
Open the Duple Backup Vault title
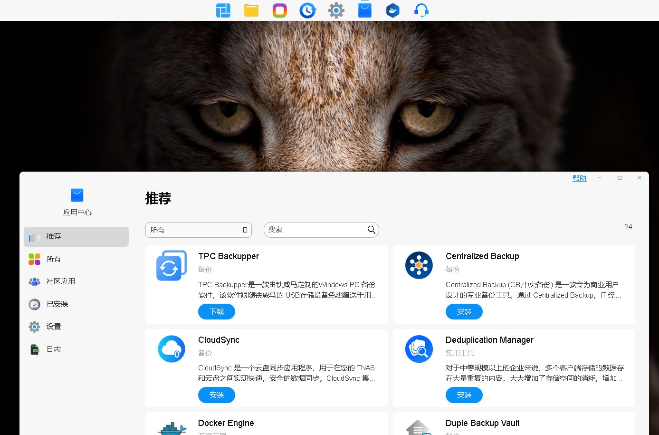click(483, 423)
